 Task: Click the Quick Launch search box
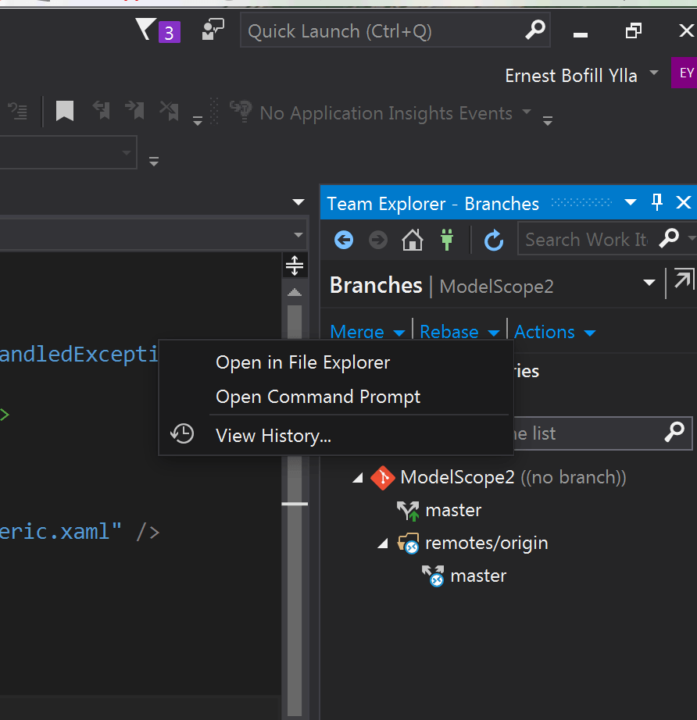(383, 31)
